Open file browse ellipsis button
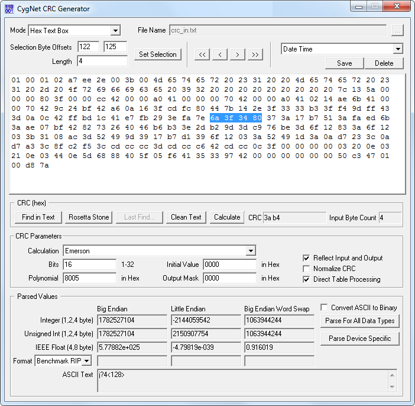415x406 pixels. tap(397, 30)
